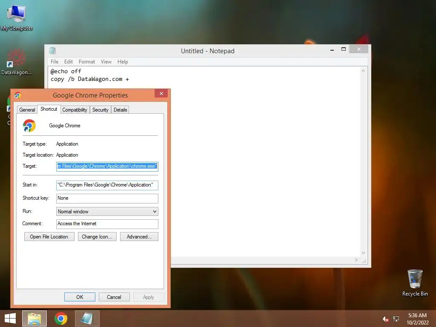Minimize the Notepad window
436x327 pixels.
(x=332, y=49)
